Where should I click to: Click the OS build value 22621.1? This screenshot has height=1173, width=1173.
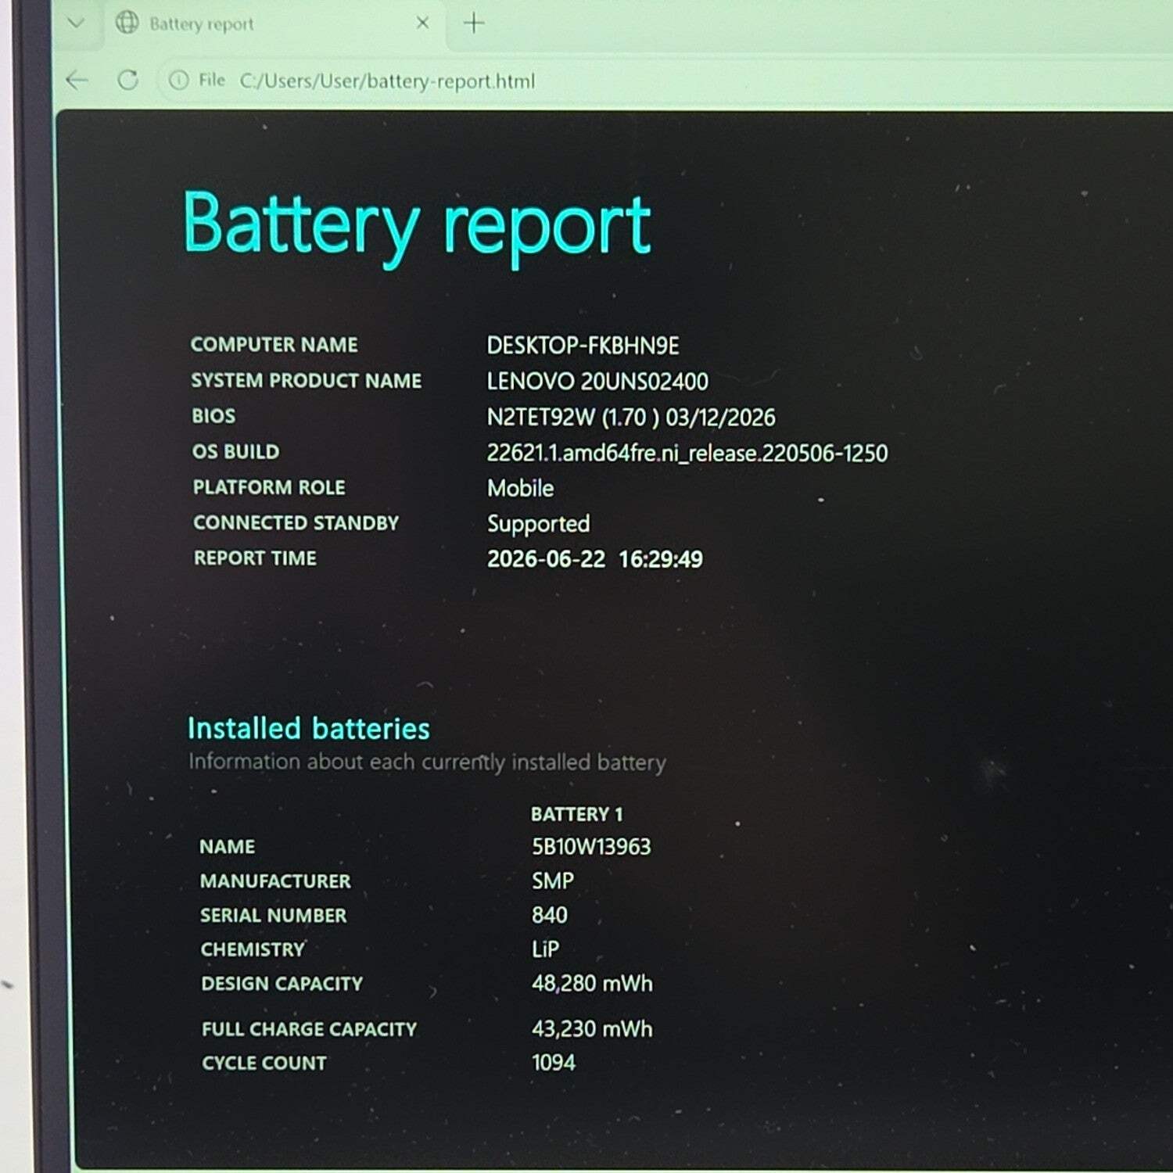[687, 454]
